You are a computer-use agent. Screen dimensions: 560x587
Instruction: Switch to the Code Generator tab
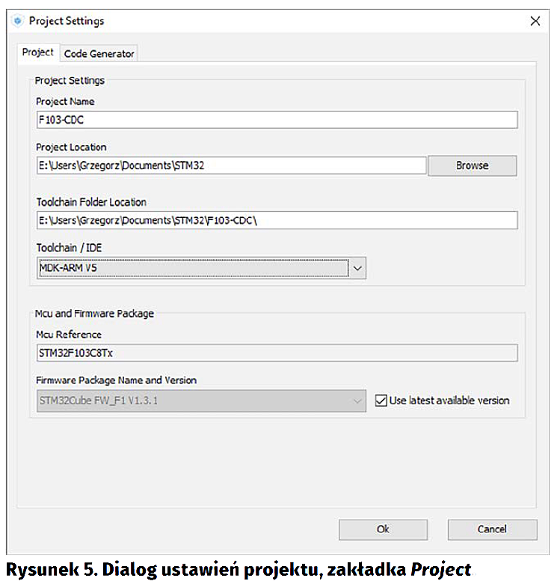(x=99, y=53)
